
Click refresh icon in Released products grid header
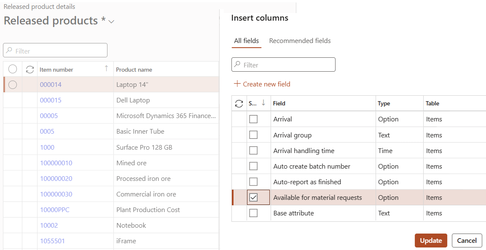[x=30, y=70]
